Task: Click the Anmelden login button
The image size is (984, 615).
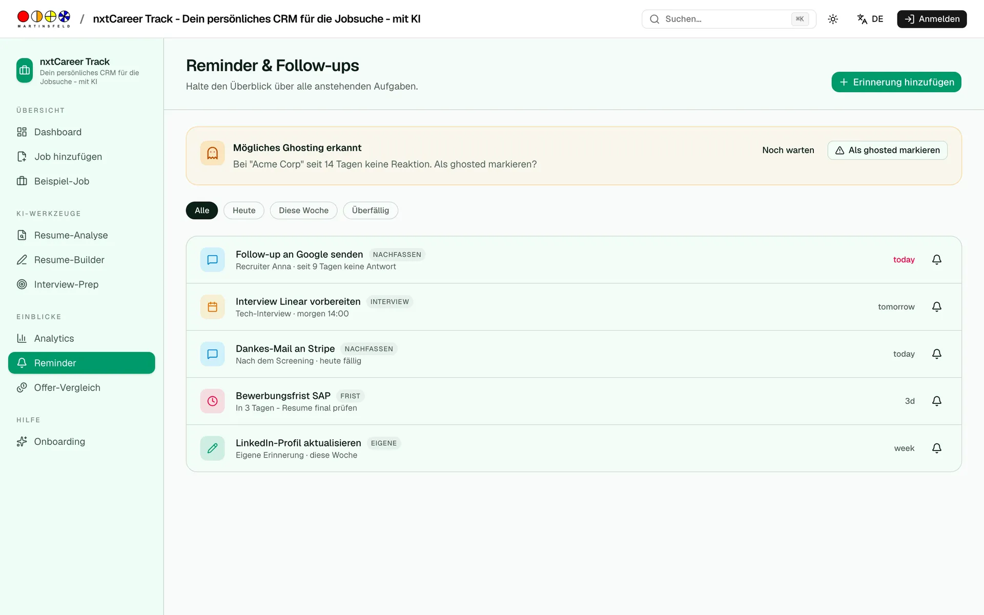Action: pos(932,19)
